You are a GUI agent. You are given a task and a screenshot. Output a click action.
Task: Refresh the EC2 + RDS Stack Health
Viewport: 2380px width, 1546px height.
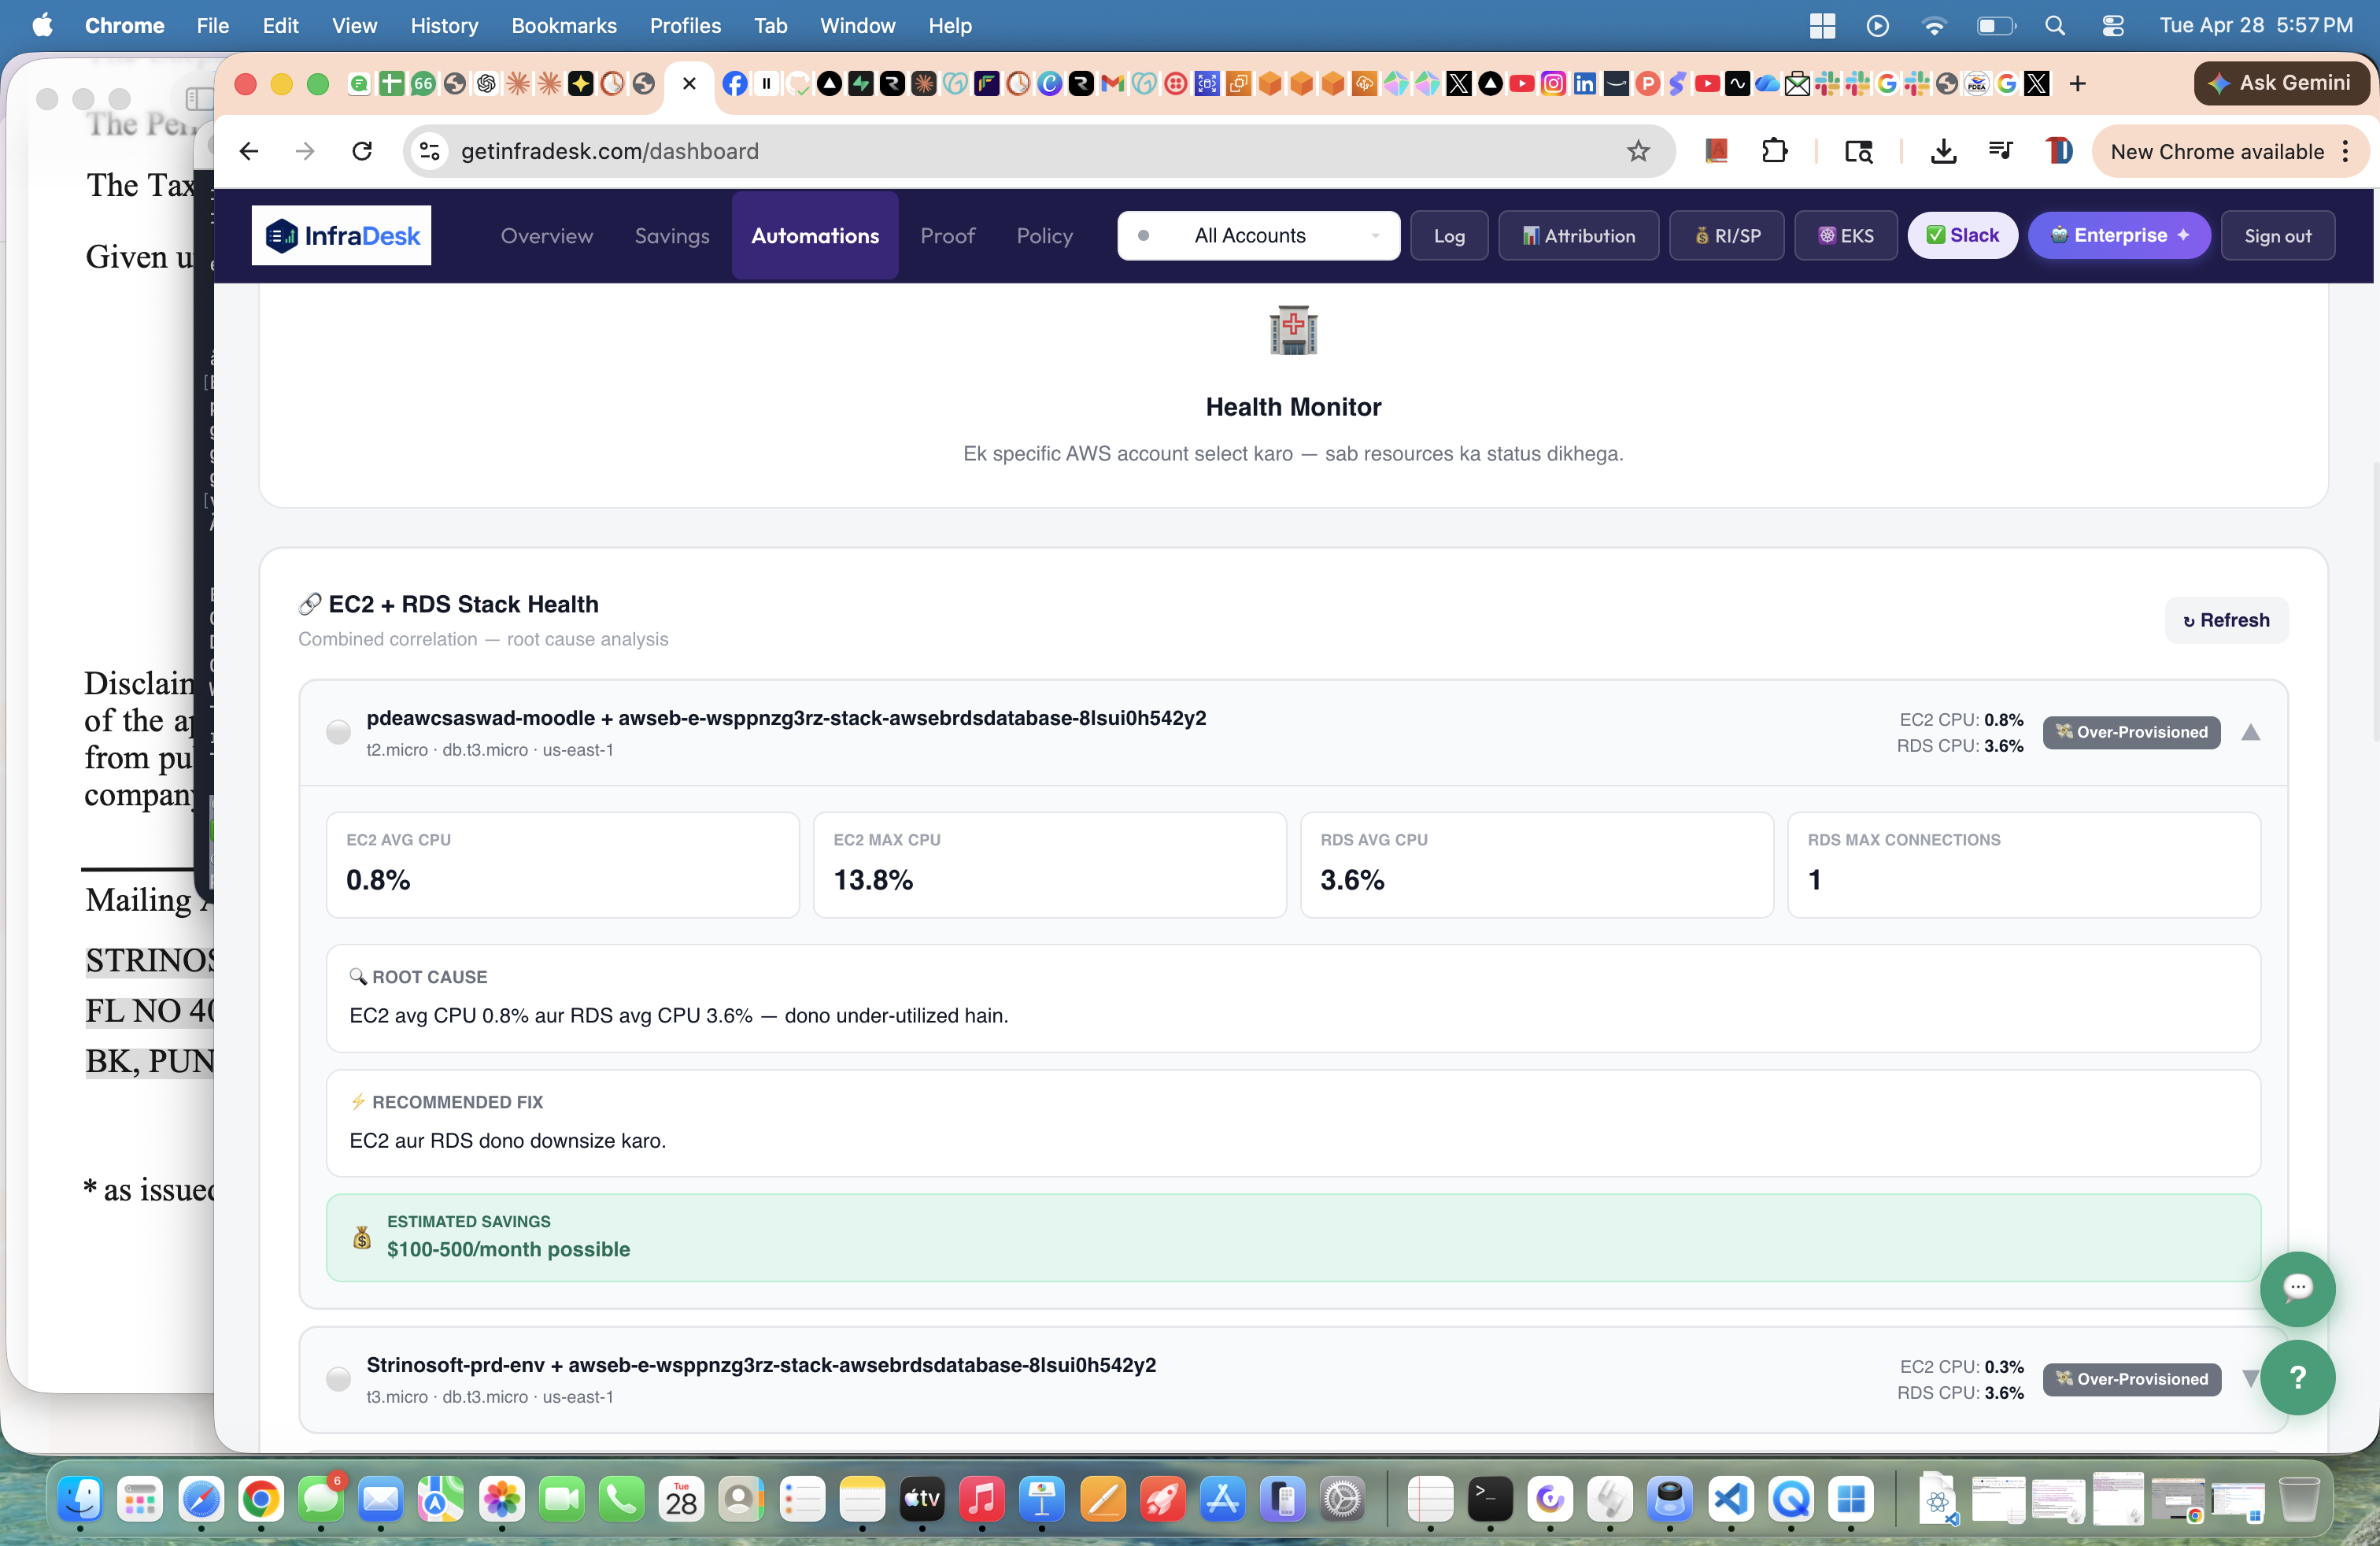click(x=2226, y=620)
